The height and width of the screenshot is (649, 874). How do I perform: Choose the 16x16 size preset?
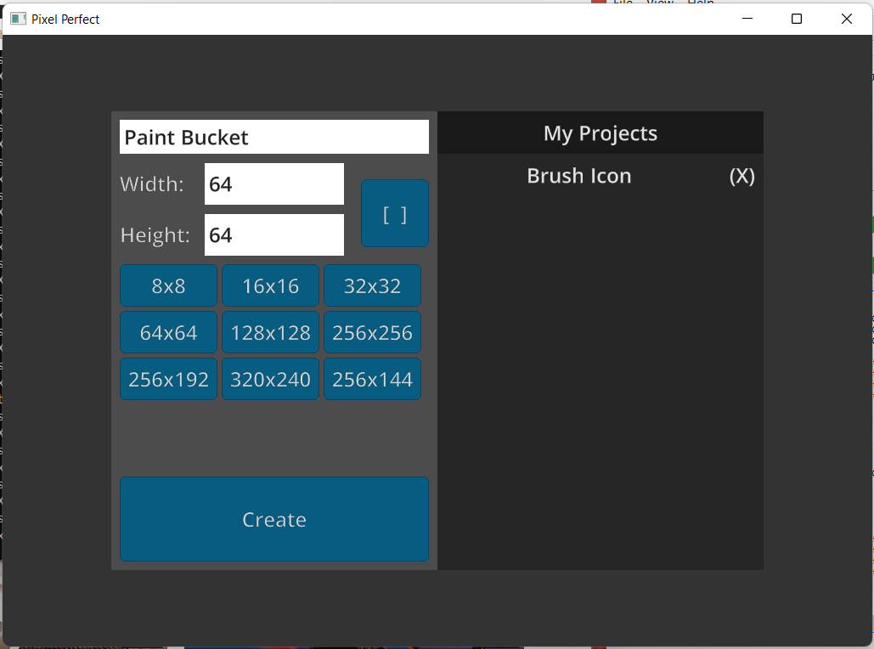tap(270, 285)
